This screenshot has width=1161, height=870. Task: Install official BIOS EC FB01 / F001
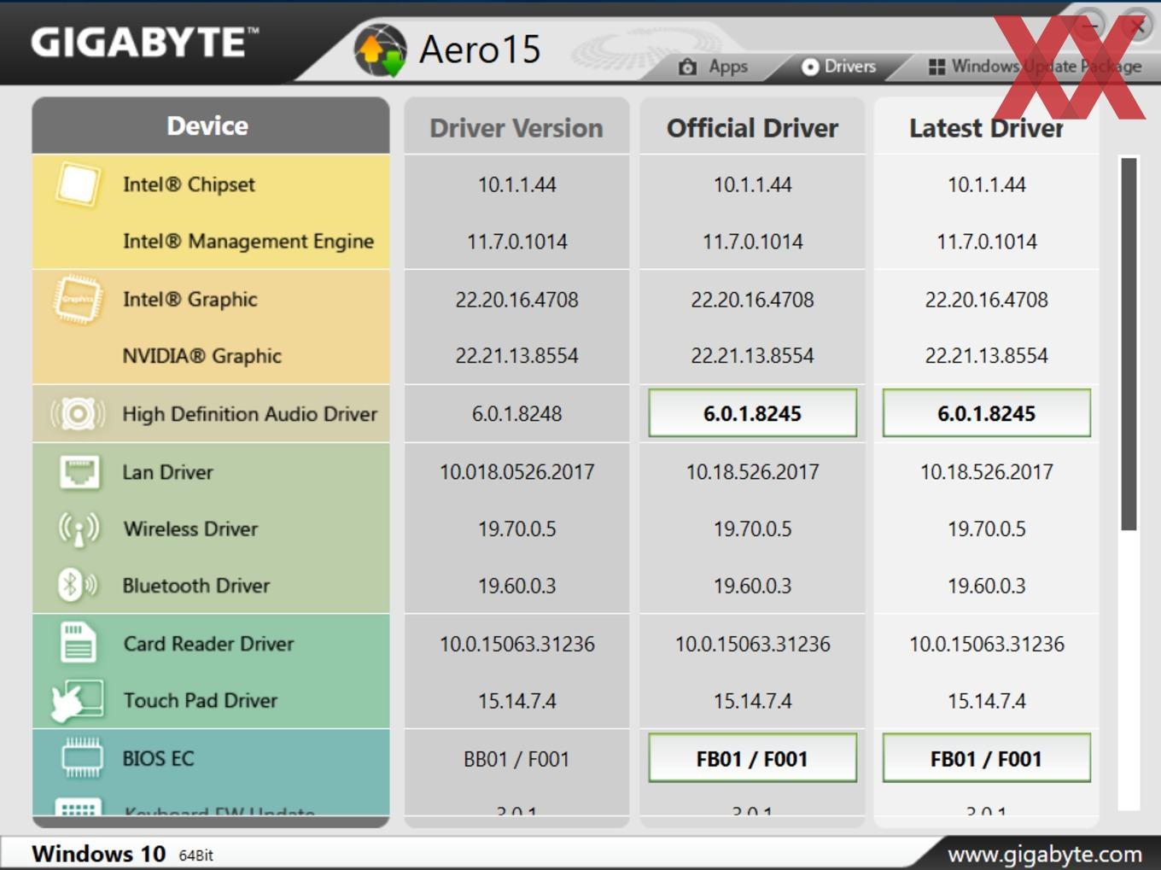pos(752,758)
